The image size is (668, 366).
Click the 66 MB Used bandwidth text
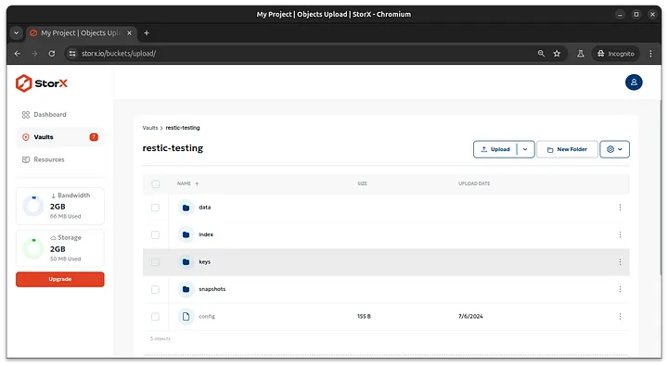pos(65,216)
